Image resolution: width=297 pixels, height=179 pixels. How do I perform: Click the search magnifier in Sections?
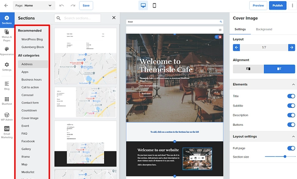point(59,18)
